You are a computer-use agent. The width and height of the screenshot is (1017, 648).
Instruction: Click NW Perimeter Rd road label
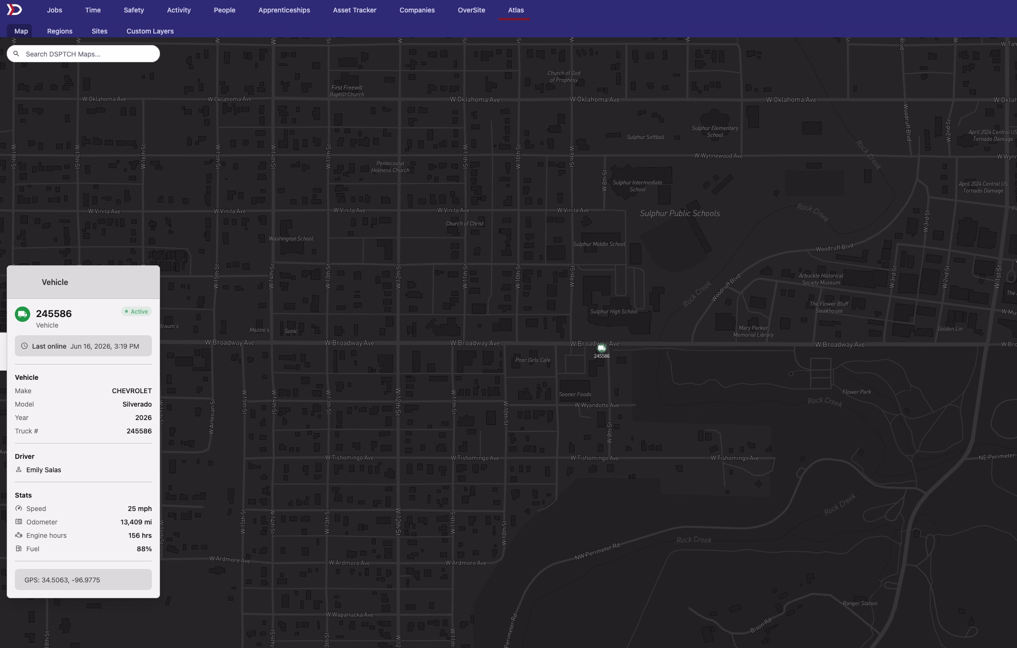pyautogui.click(x=597, y=551)
